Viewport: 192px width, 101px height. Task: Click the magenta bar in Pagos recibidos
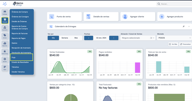tap(138, 68)
